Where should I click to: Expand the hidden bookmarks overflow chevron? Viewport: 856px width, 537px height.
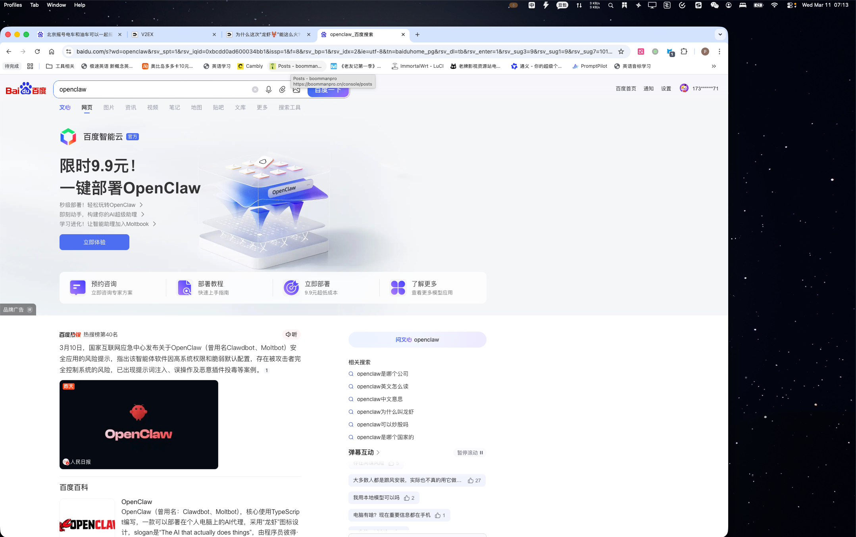click(714, 66)
